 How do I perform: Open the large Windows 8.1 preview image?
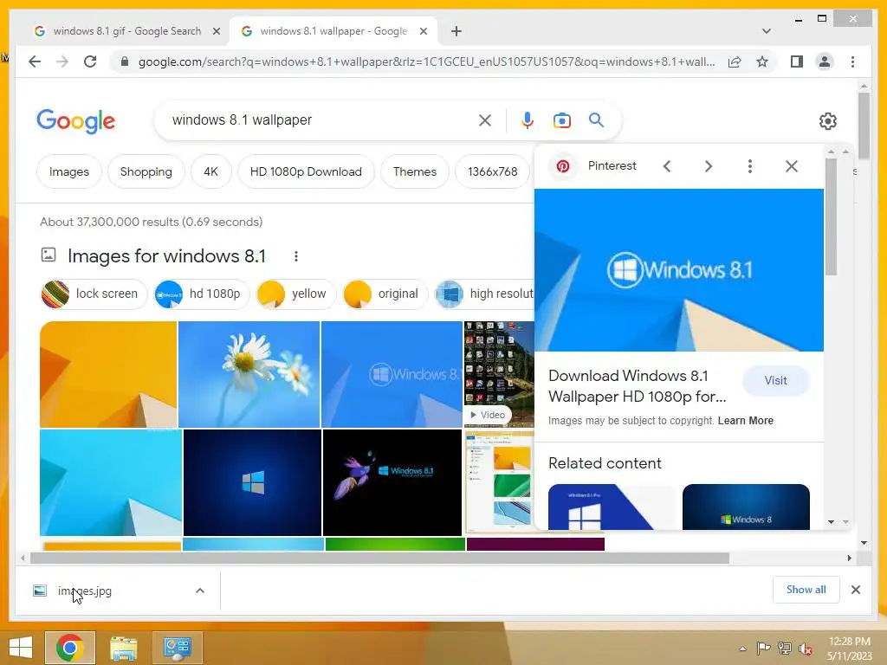(679, 270)
